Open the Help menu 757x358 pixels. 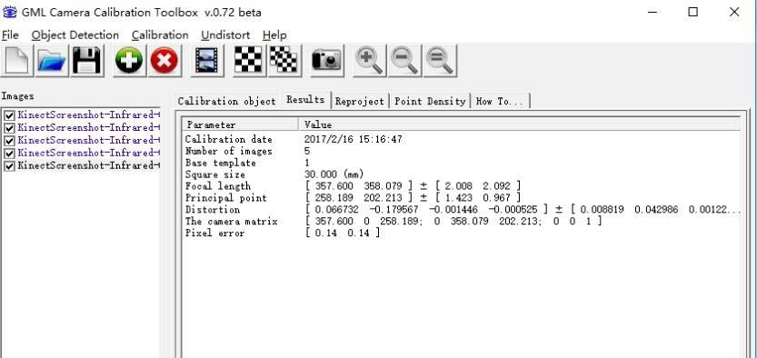[x=274, y=35]
